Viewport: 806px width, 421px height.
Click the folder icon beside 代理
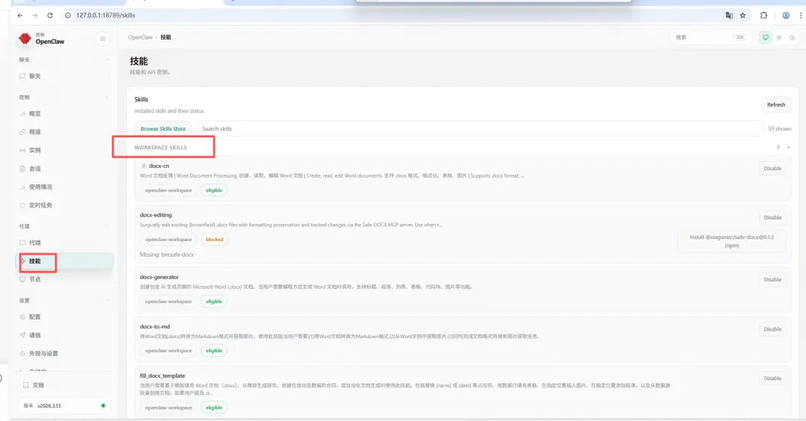pos(22,243)
